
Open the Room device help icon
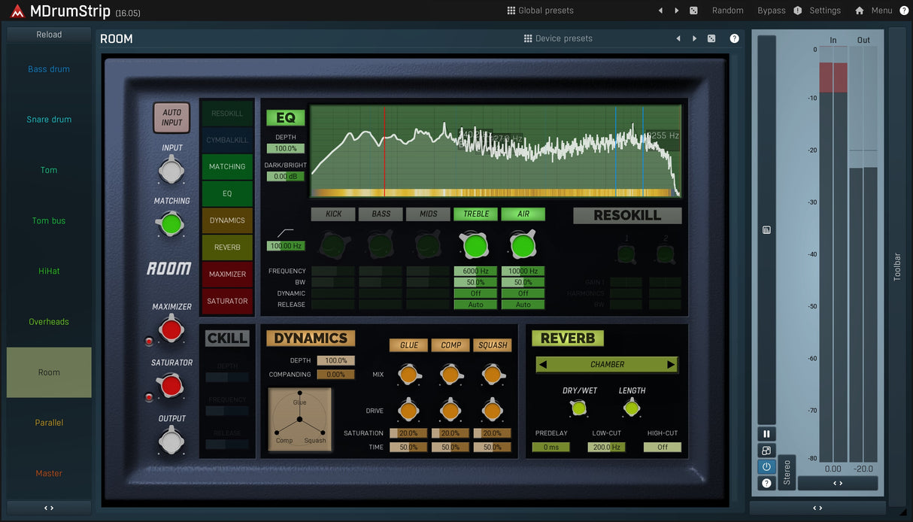point(734,38)
